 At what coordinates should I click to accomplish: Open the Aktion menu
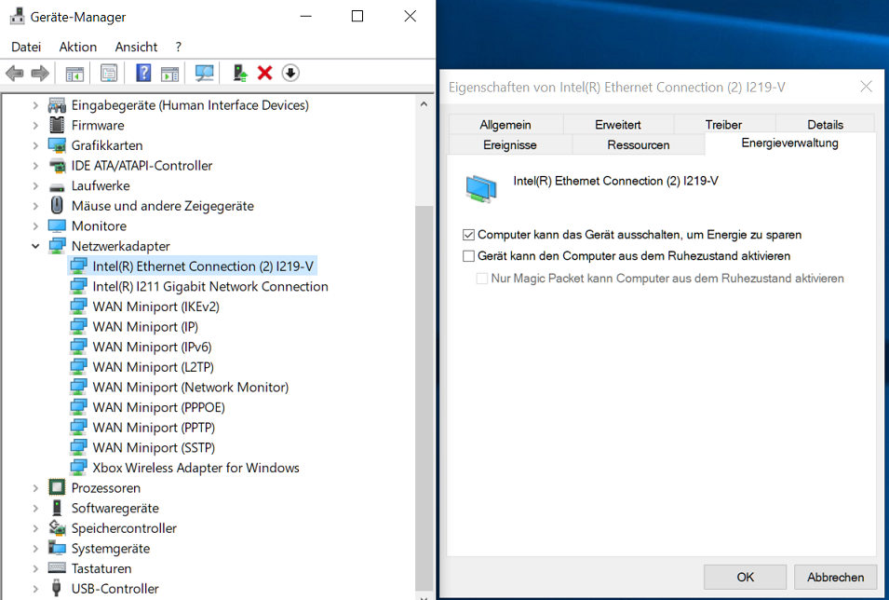click(77, 47)
